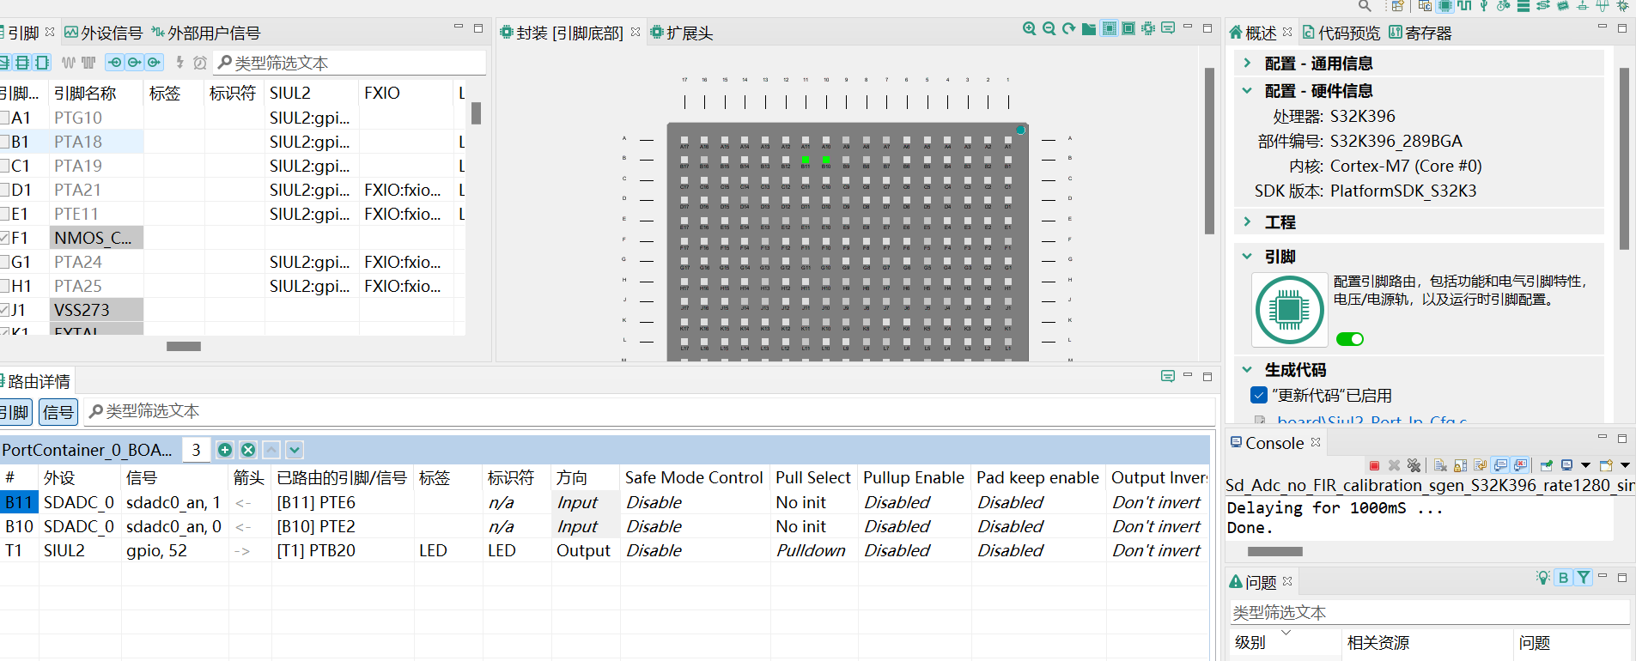Open the Clocks tool waveform icon
The height and width of the screenshot is (661, 1636).
tap(1464, 5)
